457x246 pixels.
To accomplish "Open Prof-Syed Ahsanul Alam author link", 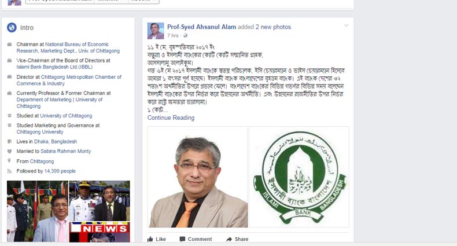I will pos(202,27).
